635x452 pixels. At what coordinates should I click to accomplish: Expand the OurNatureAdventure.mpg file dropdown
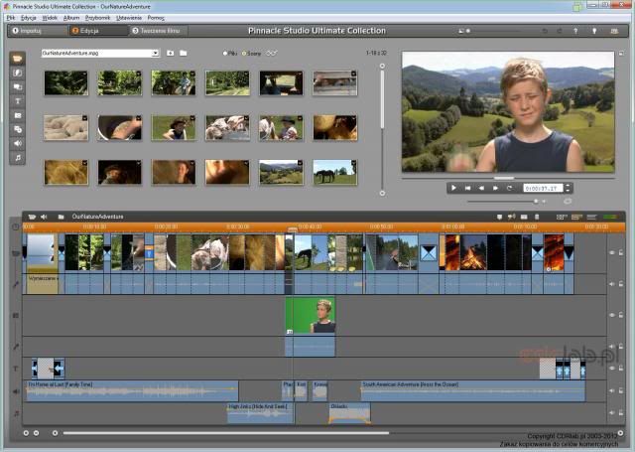click(x=156, y=53)
